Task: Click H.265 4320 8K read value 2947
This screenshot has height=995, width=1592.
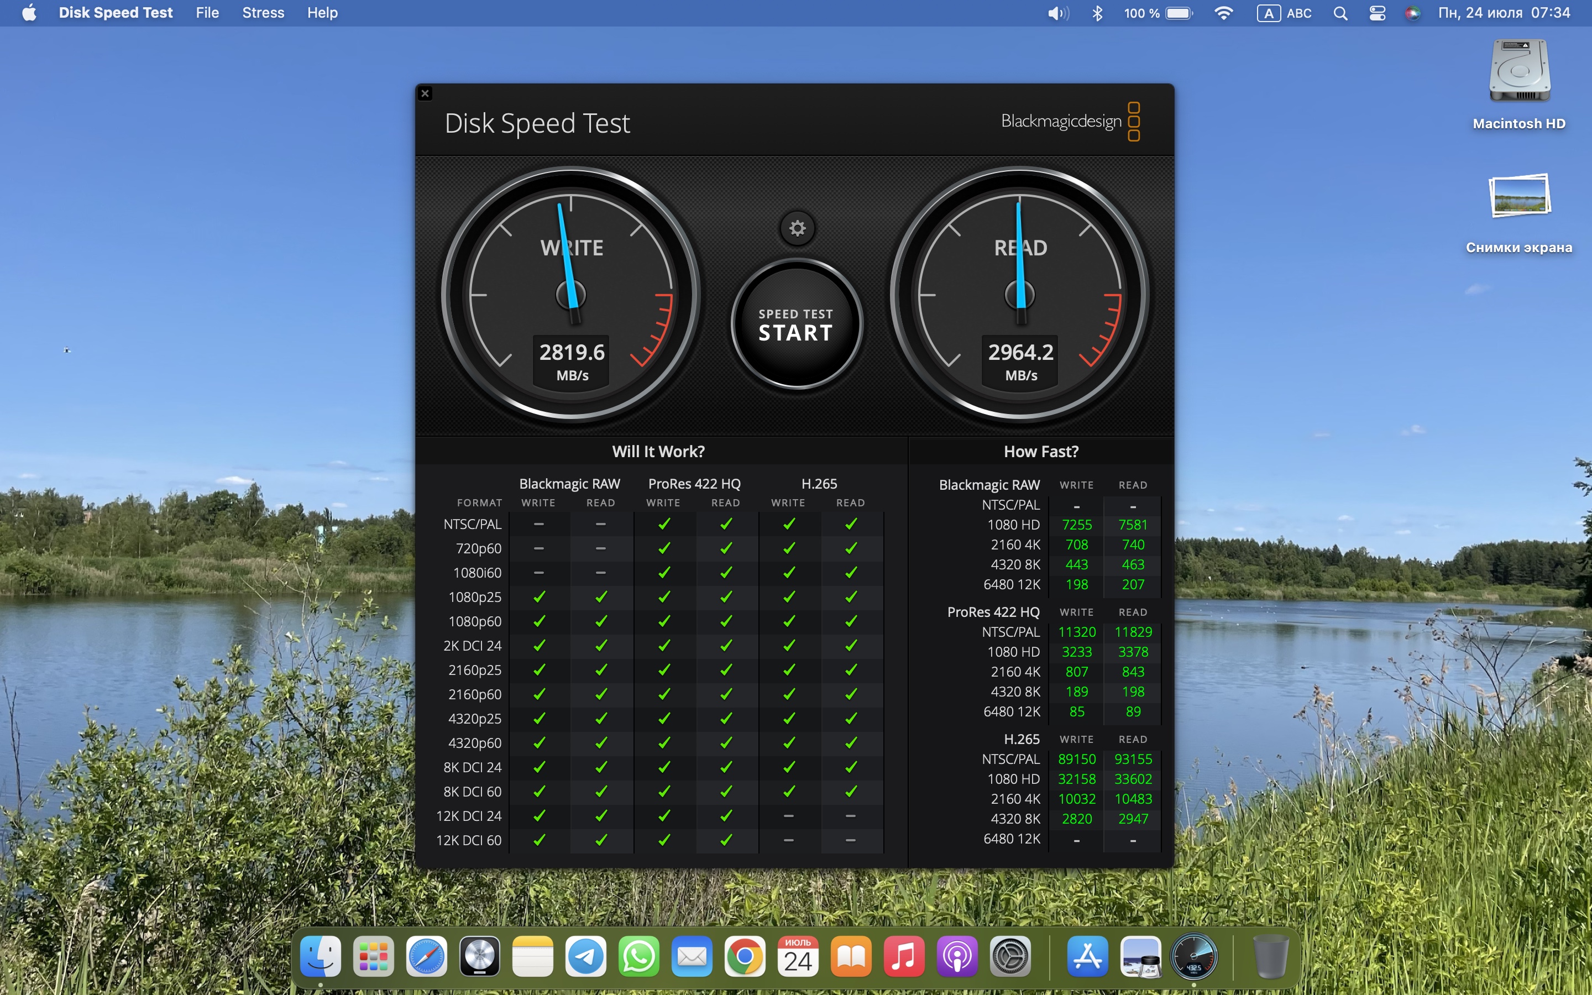Action: click(x=1133, y=819)
